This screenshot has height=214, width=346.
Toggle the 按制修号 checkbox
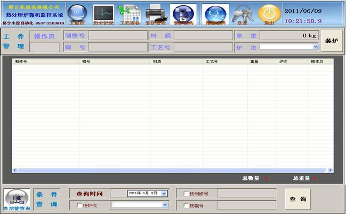[186, 194]
